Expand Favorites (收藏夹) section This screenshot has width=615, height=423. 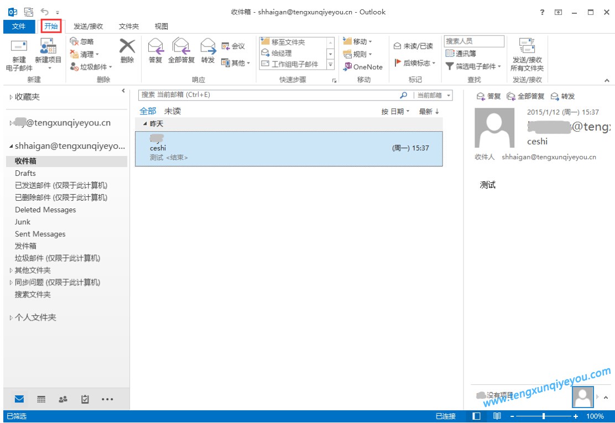[11, 97]
